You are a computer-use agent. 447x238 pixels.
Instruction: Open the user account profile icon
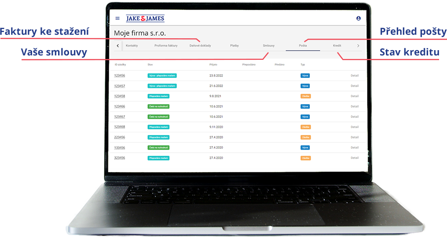pos(358,18)
